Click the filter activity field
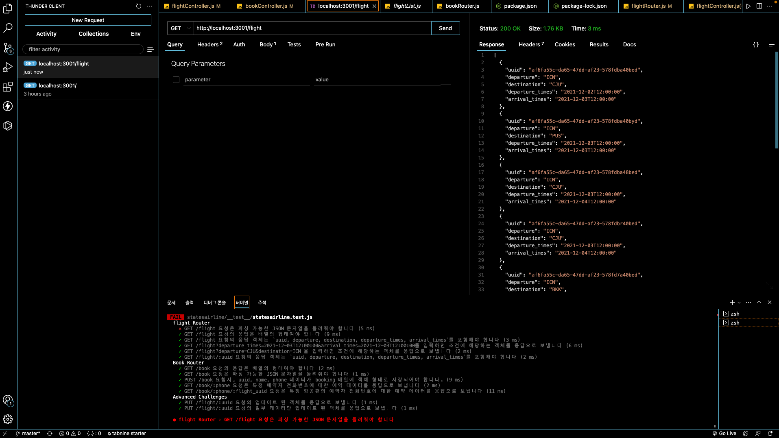 [x=83, y=49]
